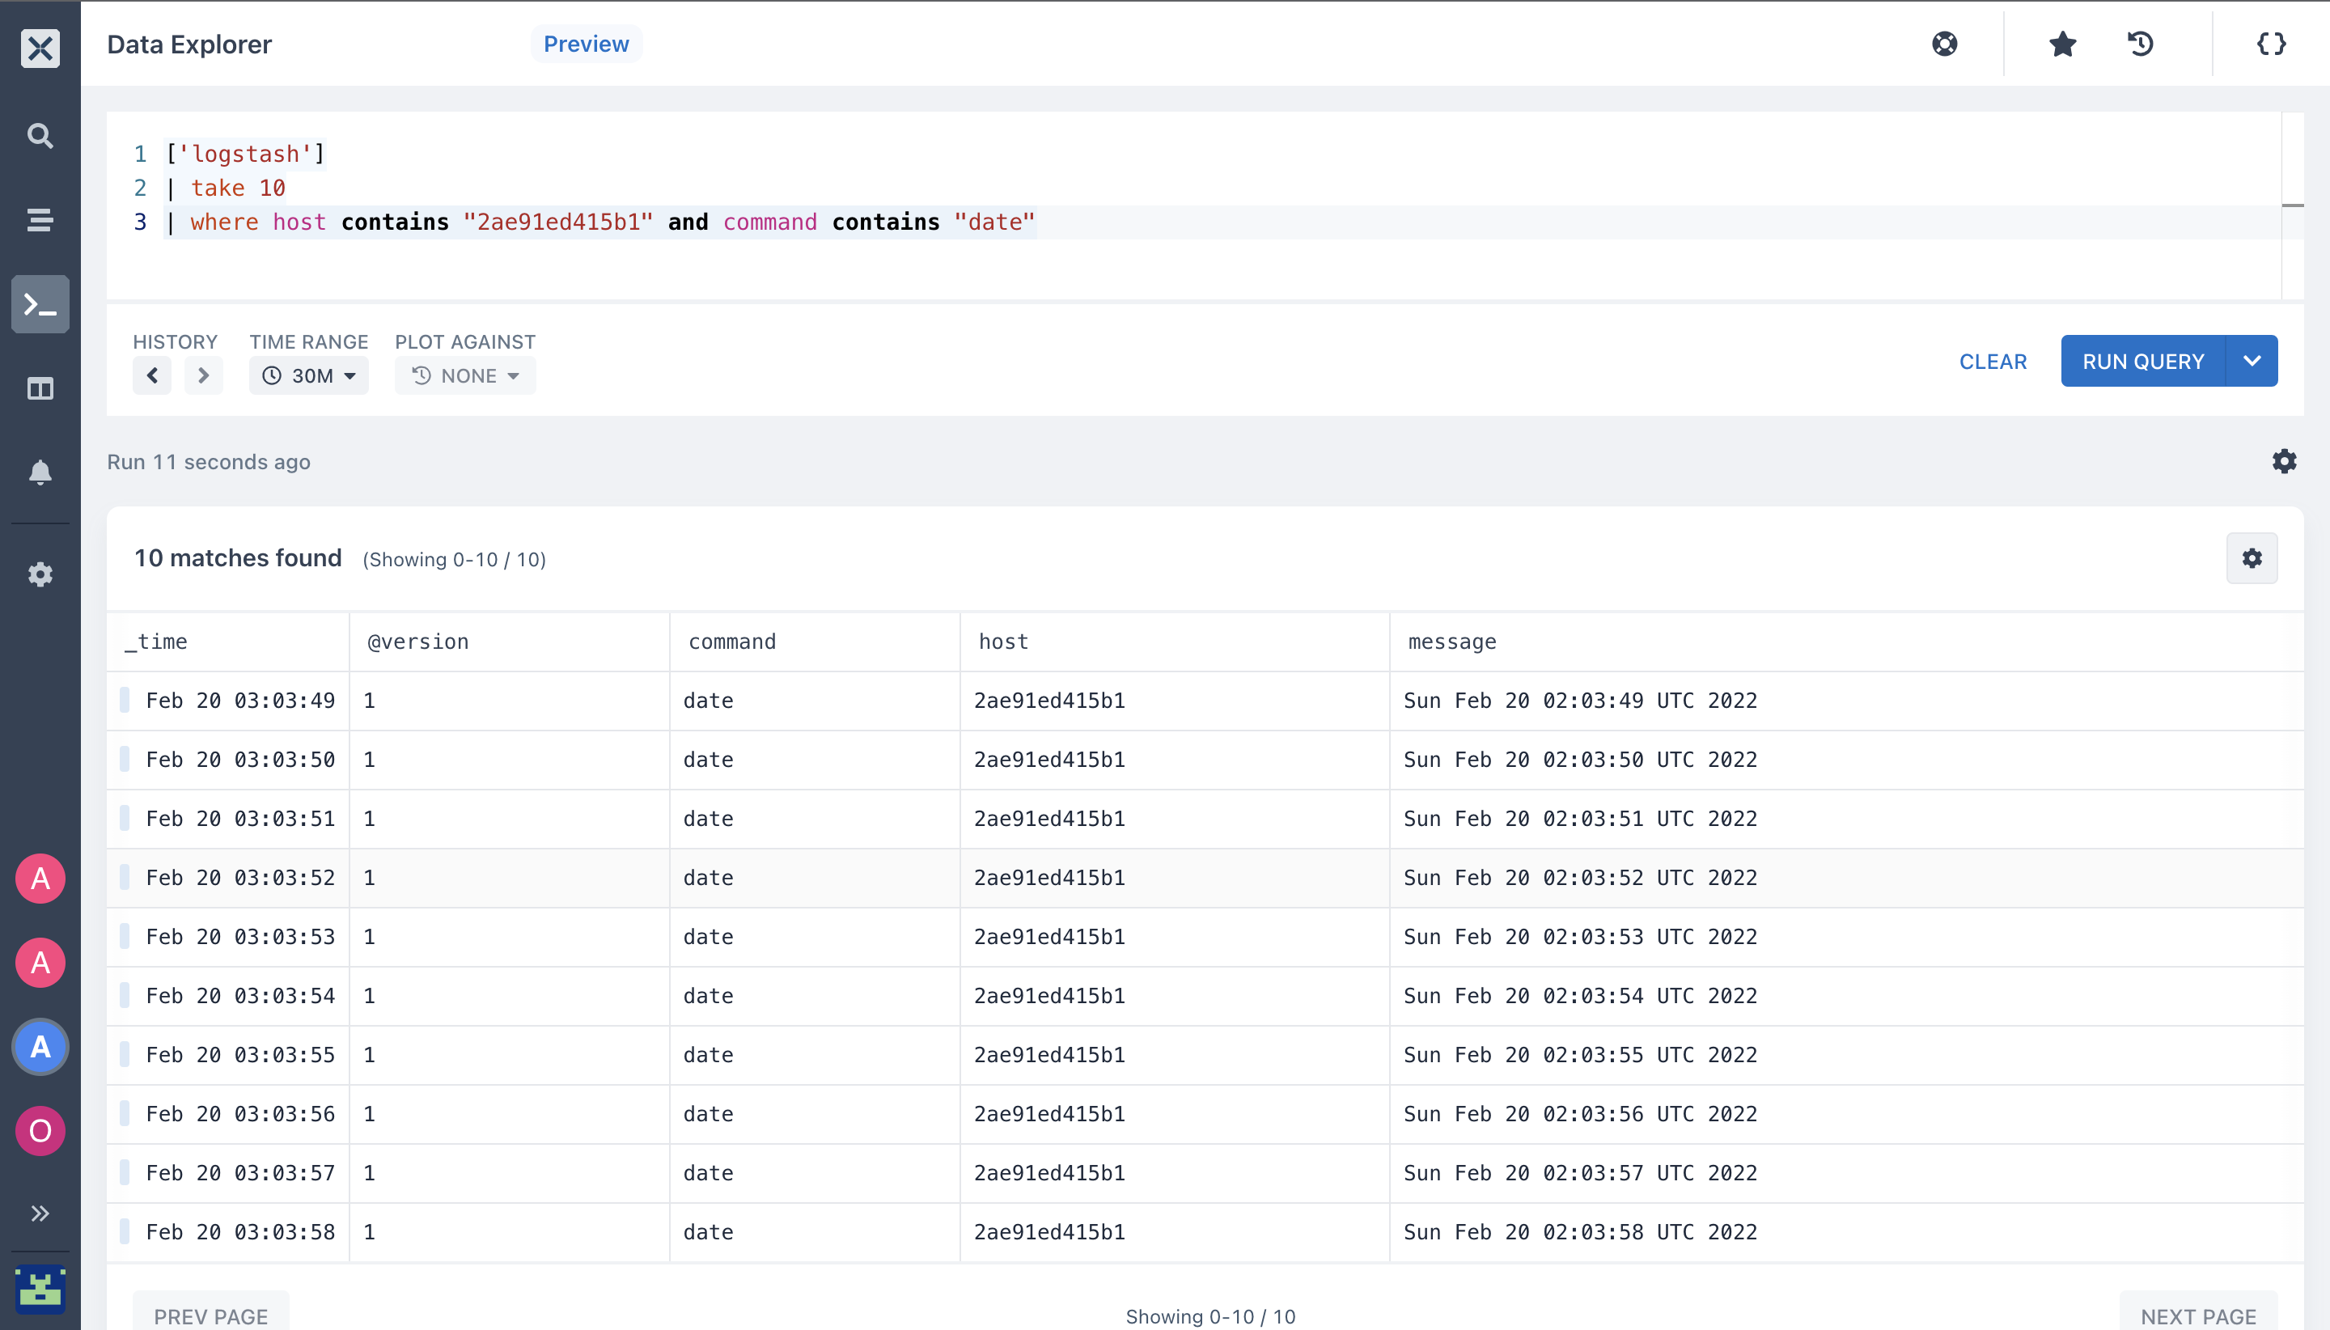2330x1330 pixels.
Task: Click the Run Query button
Action: pos(2143,361)
